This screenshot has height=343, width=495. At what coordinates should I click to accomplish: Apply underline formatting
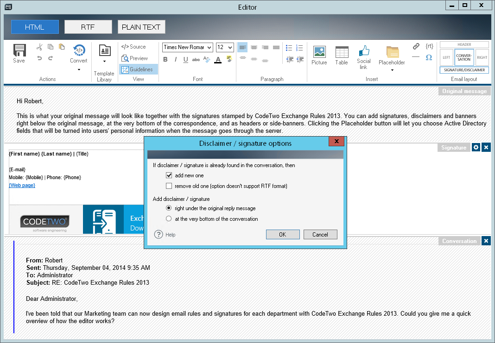pos(185,59)
